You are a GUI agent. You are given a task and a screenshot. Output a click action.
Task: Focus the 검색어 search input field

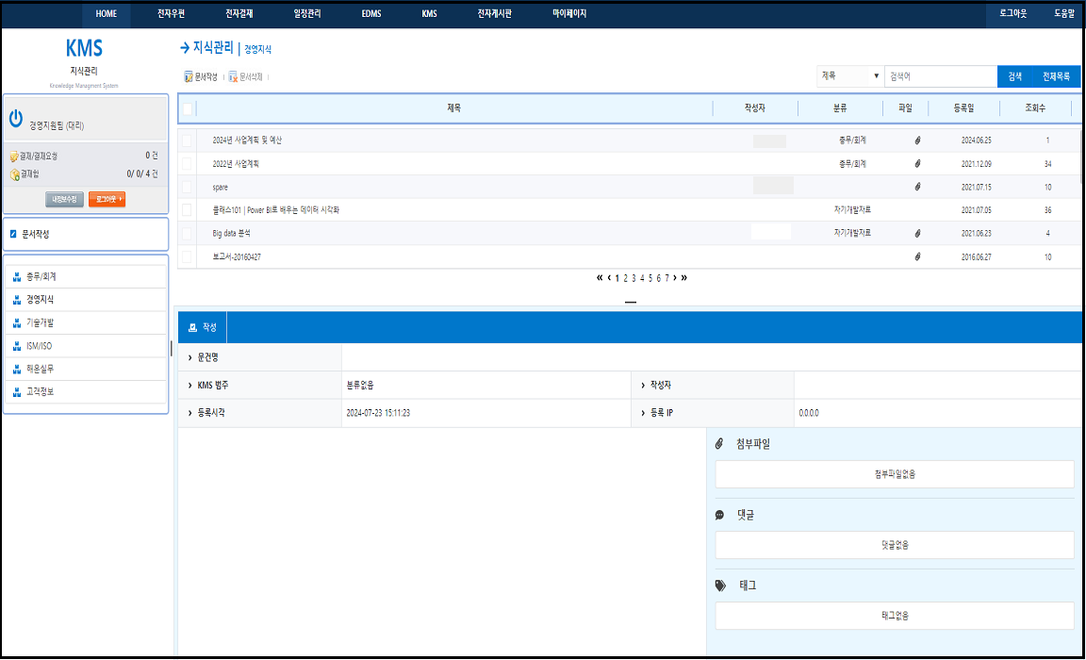point(941,77)
